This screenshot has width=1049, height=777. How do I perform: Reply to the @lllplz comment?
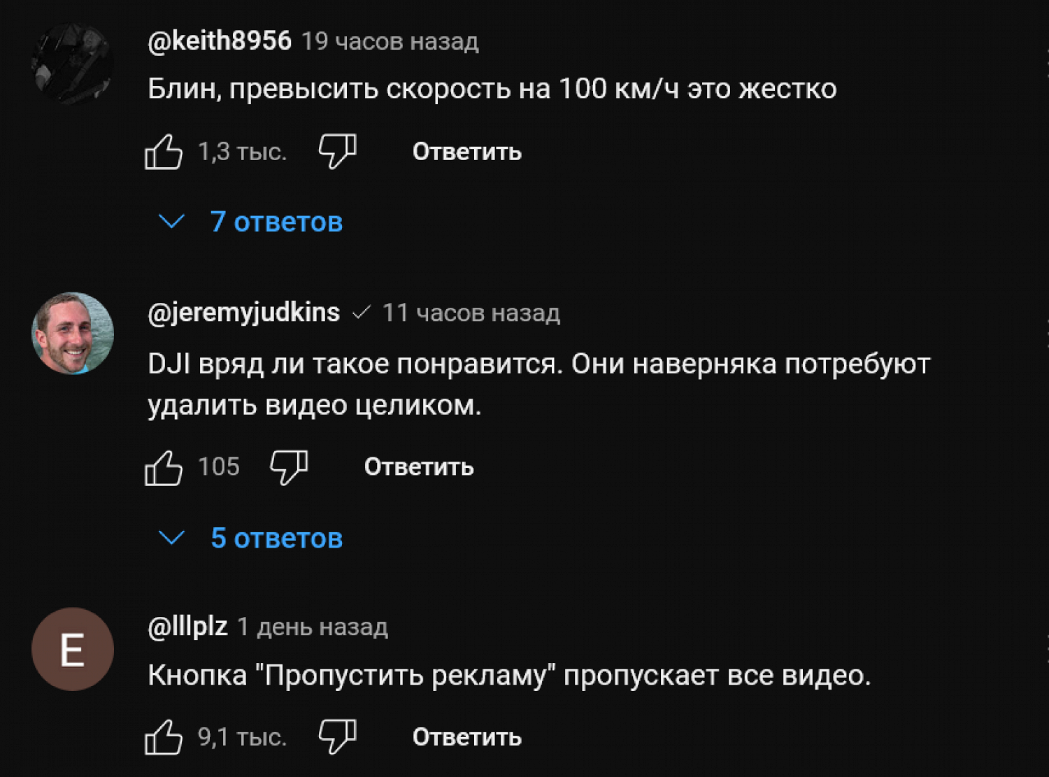click(x=466, y=737)
